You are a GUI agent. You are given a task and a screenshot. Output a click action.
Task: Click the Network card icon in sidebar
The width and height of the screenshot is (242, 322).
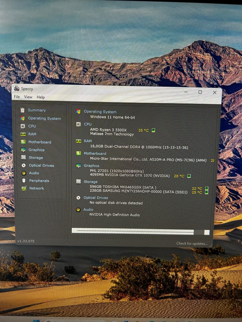point(24,188)
